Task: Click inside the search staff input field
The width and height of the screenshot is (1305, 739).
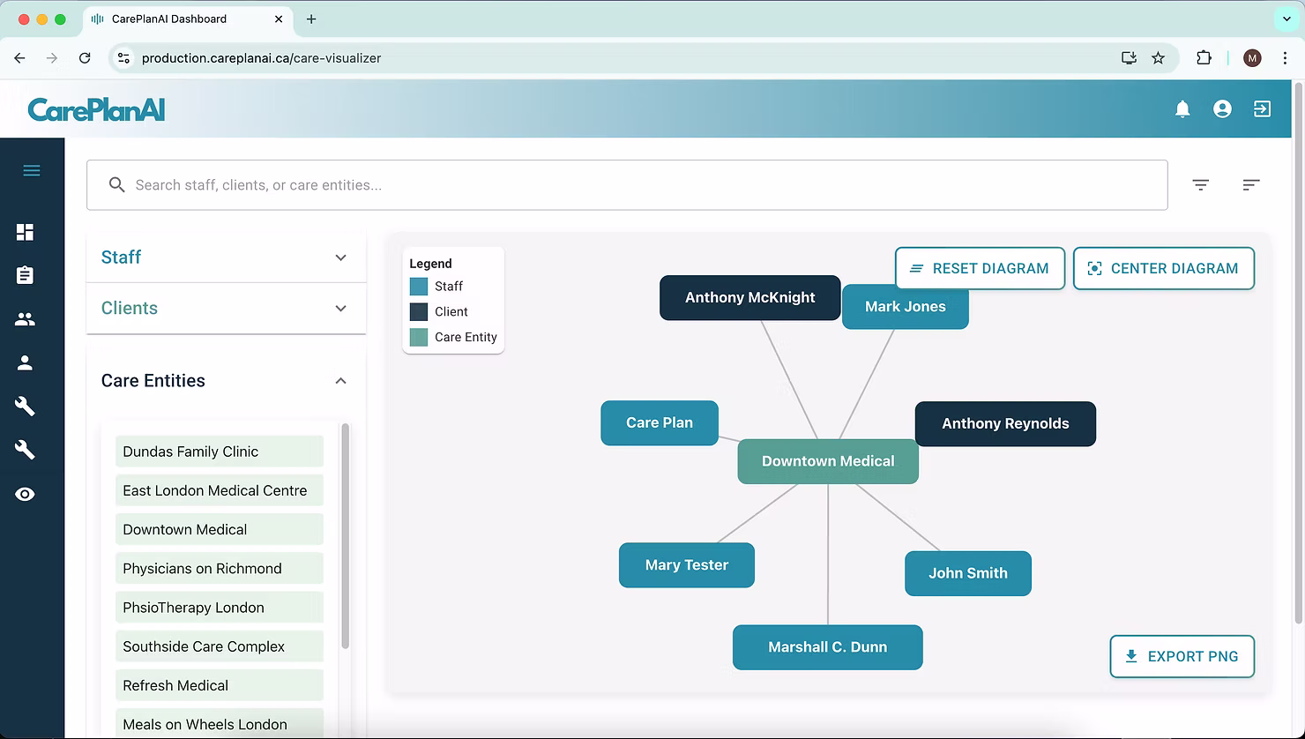Action: (x=617, y=184)
